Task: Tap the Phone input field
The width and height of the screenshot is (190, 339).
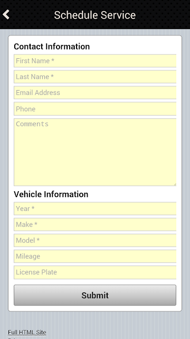Action: [95, 109]
